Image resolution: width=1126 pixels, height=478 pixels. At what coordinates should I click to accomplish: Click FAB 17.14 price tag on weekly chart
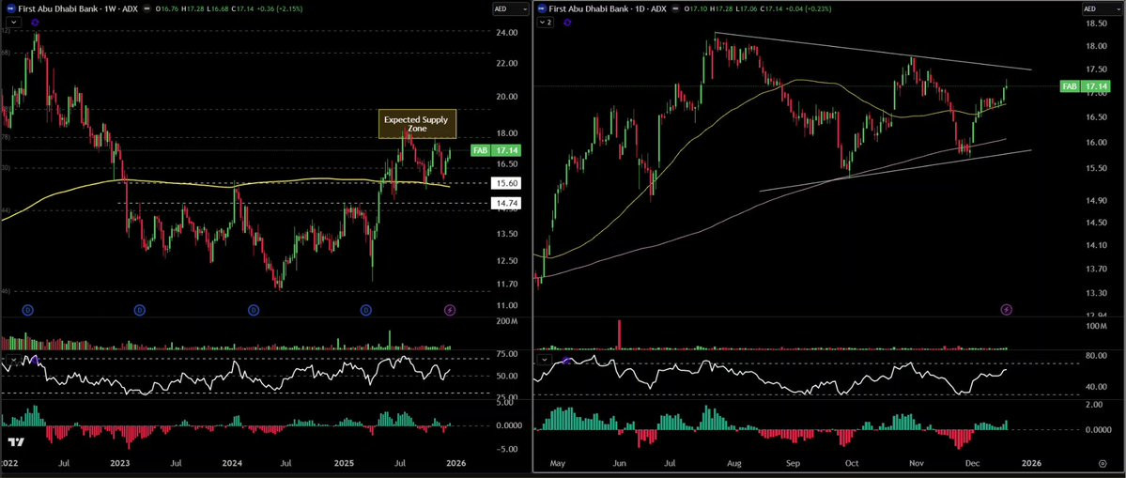click(x=496, y=150)
